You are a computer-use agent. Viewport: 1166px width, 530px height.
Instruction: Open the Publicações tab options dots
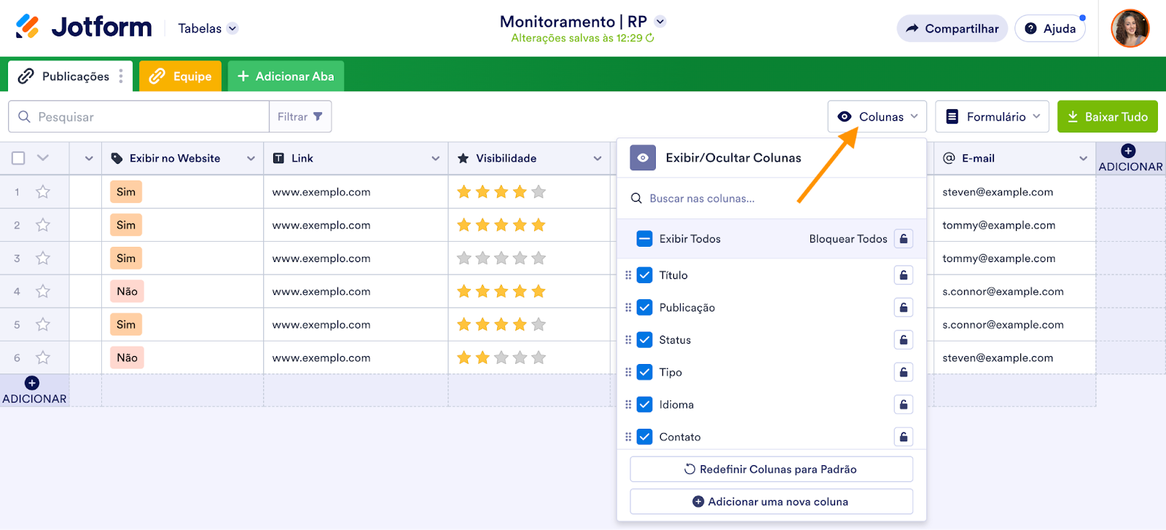(x=121, y=76)
